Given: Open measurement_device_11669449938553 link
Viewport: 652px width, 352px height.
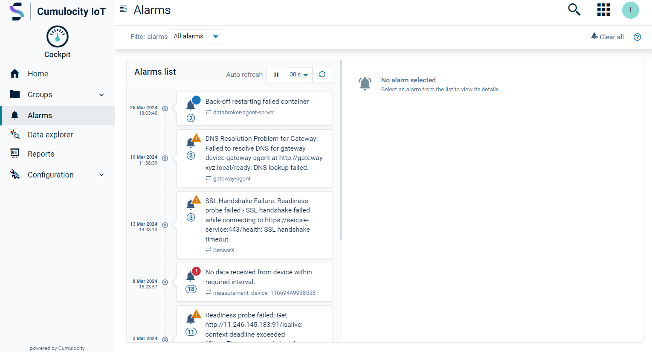Looking at the screenshot, I should pos(264,293).
